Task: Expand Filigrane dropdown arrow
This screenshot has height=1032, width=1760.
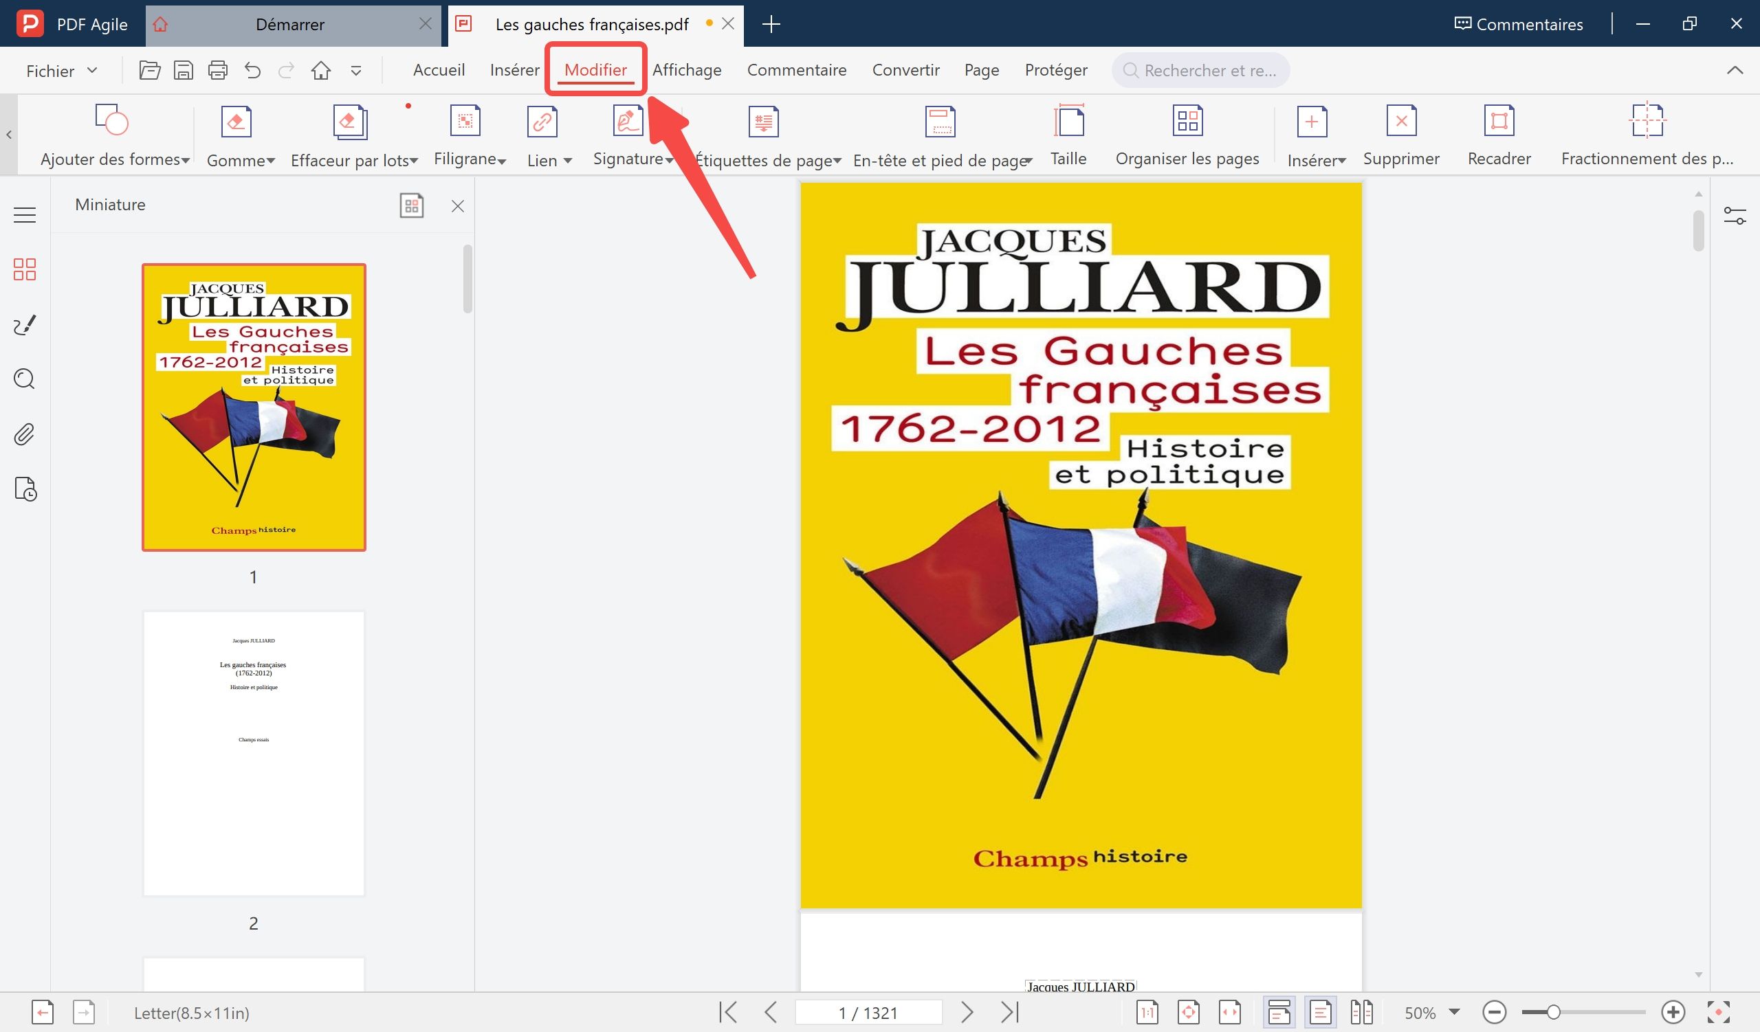Action: tap(501, 161)
